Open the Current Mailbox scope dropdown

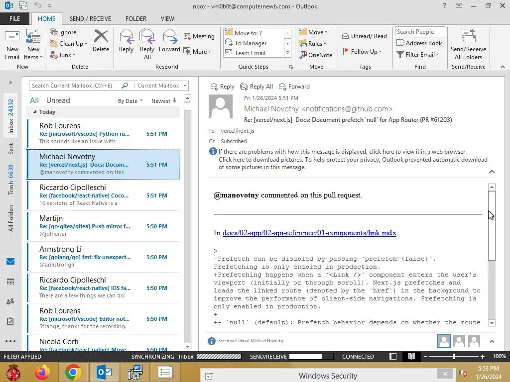162,86
